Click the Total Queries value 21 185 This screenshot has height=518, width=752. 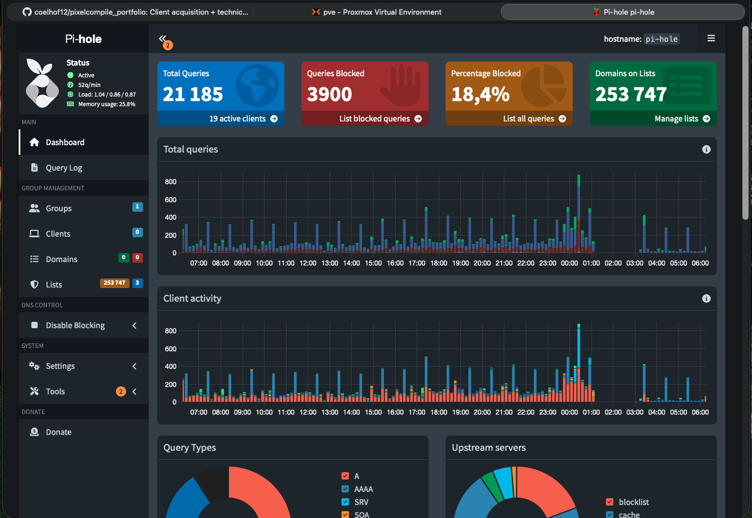click(193, 94)
